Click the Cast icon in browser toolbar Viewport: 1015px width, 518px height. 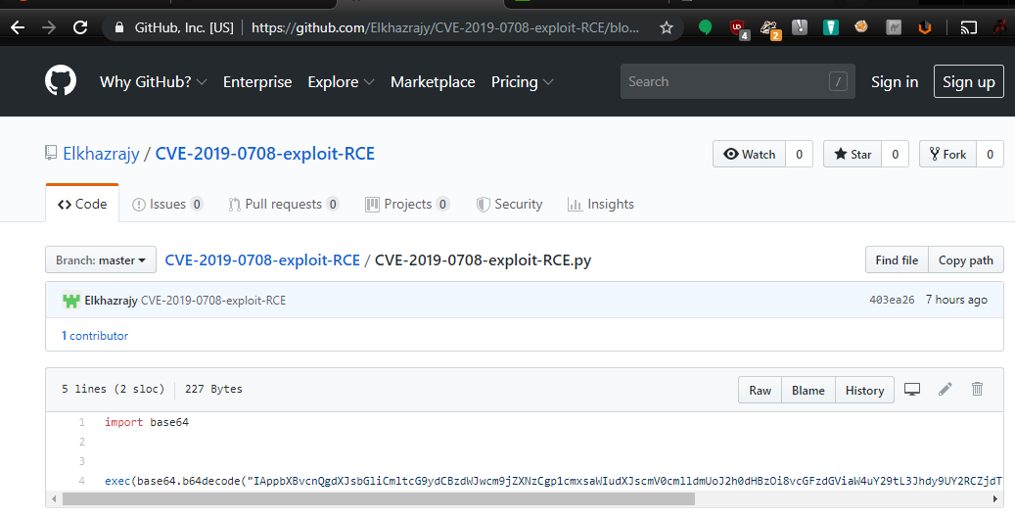968,27
